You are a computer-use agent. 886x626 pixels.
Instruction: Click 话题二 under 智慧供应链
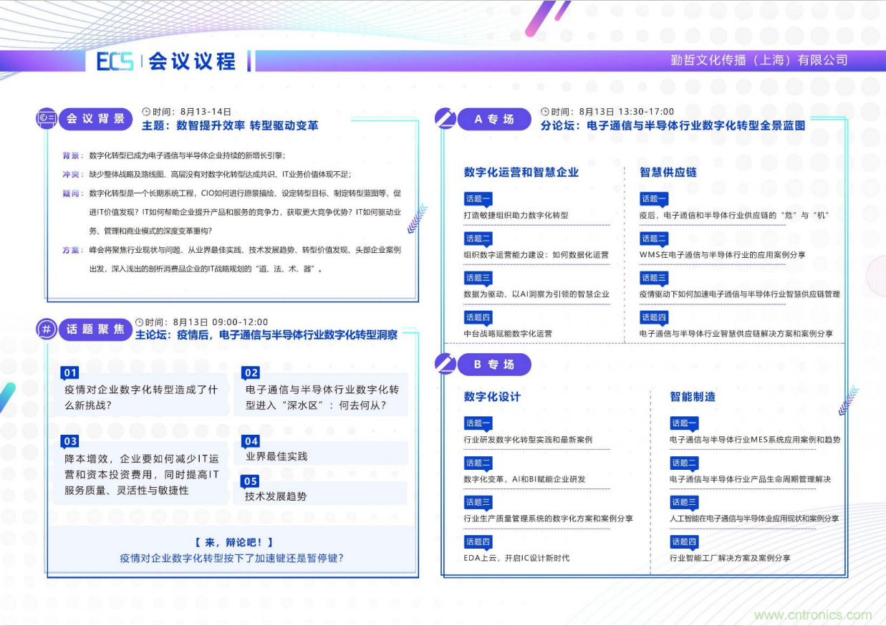click(x=653, y=239)
